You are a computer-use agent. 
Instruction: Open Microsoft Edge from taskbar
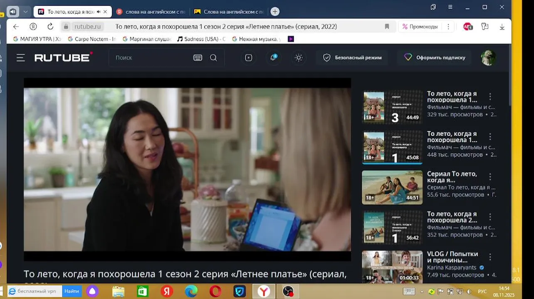[x=191, y=292]
